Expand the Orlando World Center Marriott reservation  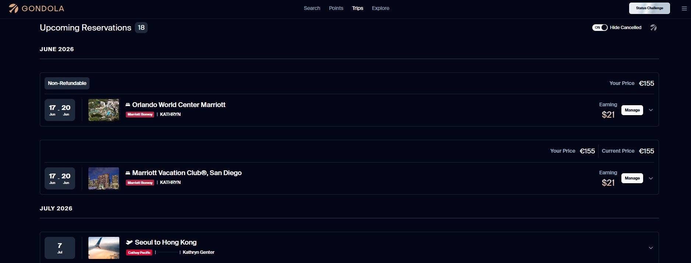tap(651, 110)
